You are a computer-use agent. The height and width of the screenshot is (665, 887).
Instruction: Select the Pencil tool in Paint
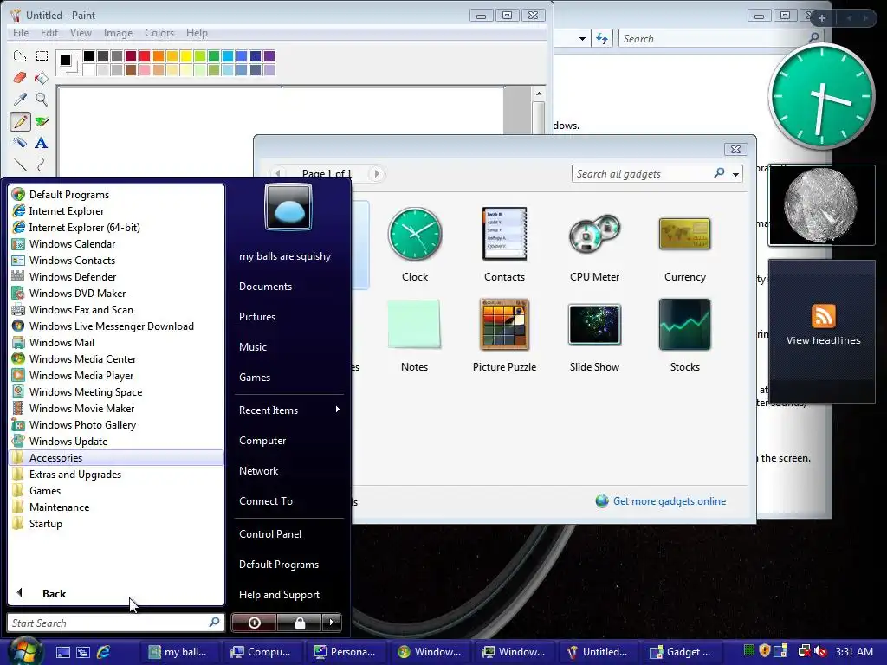20,121
